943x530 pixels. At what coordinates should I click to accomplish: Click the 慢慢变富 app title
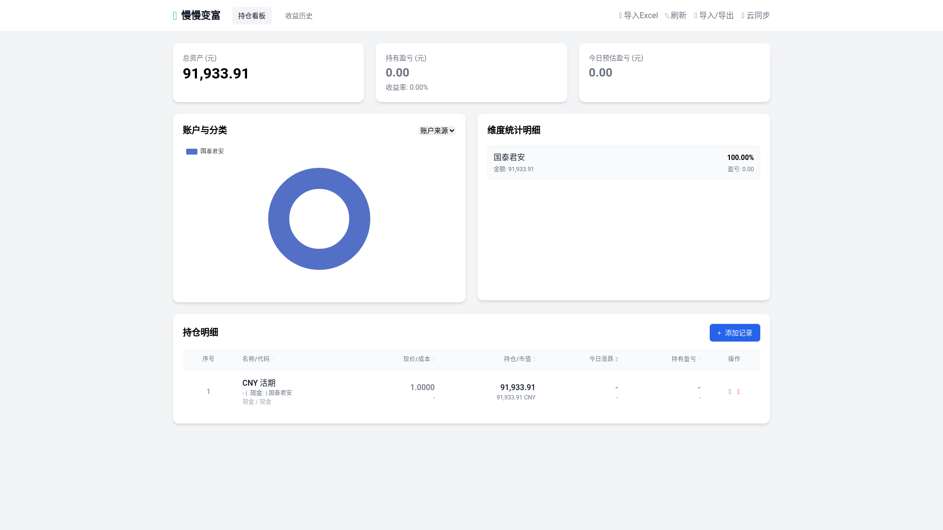(x=201, y=16)
